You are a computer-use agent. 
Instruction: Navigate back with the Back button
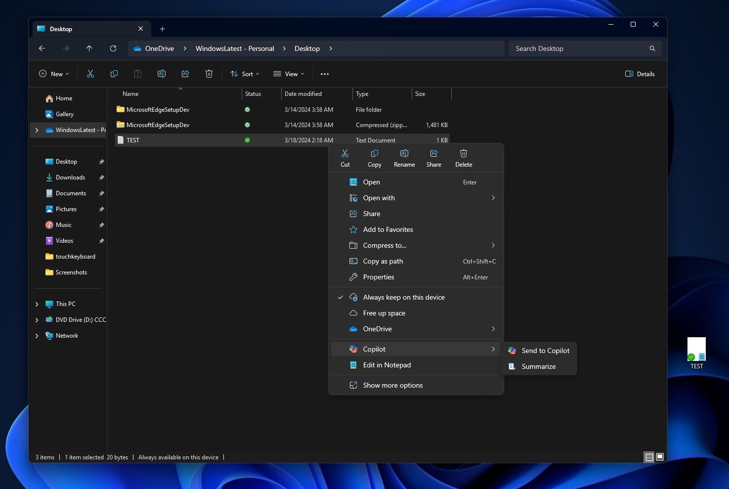point(42,48)
